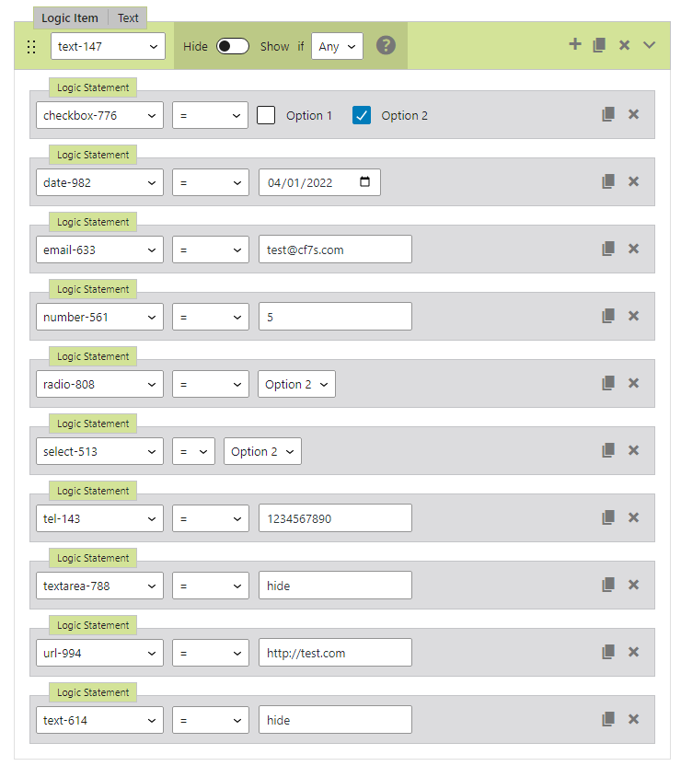Open the help question mark icon
Screen dimensions: 681x766
(x=386, y=45)
